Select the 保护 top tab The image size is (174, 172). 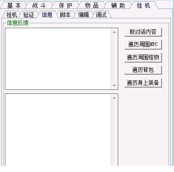tap(65, 5)
